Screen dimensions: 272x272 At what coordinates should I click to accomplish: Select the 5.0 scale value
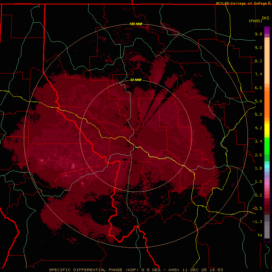[x=258, y=115]
